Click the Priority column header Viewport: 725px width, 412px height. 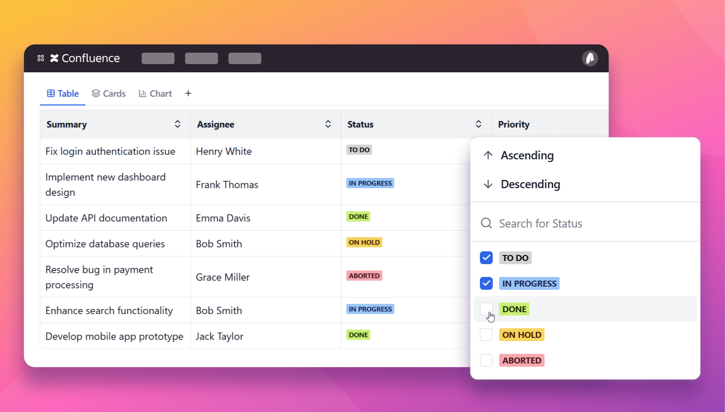(514, 124)
